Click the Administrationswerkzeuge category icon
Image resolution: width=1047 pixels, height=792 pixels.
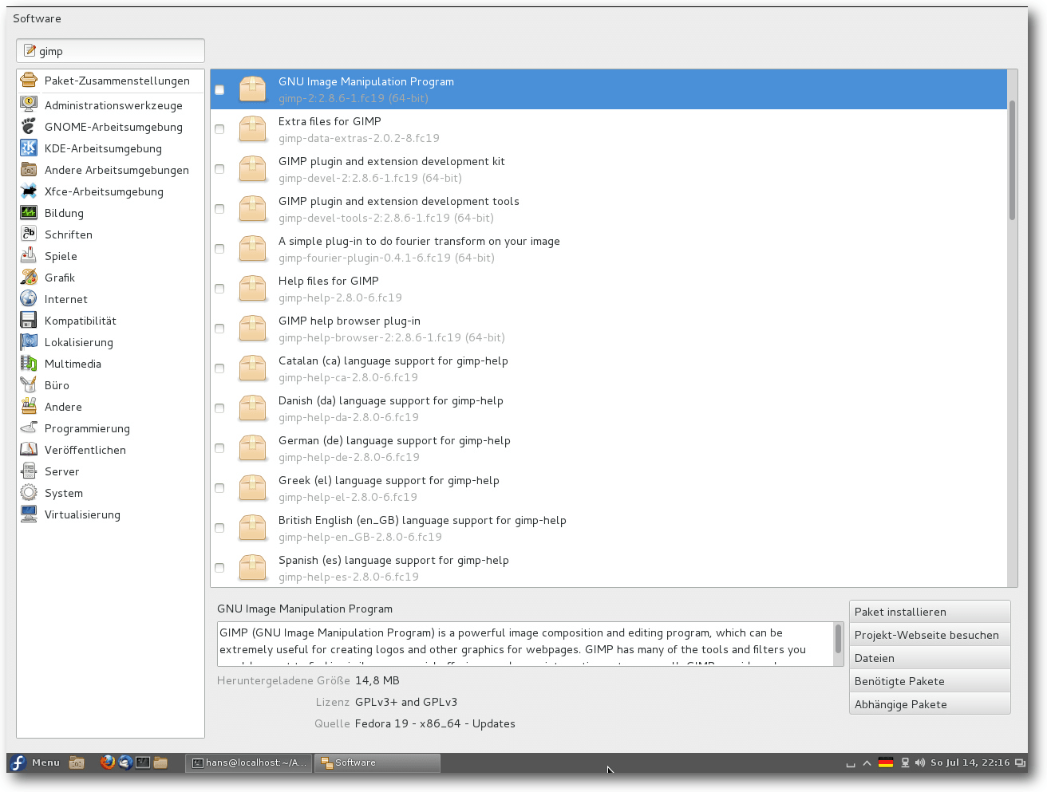pos(29,104)
